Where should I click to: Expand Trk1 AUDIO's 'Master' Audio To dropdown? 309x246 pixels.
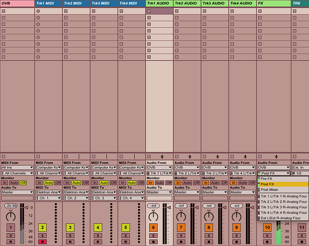click(x=159, y=192)
